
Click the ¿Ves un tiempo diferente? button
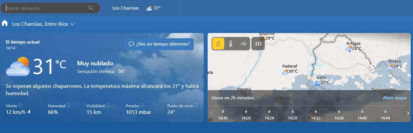(x=159, y=44)
